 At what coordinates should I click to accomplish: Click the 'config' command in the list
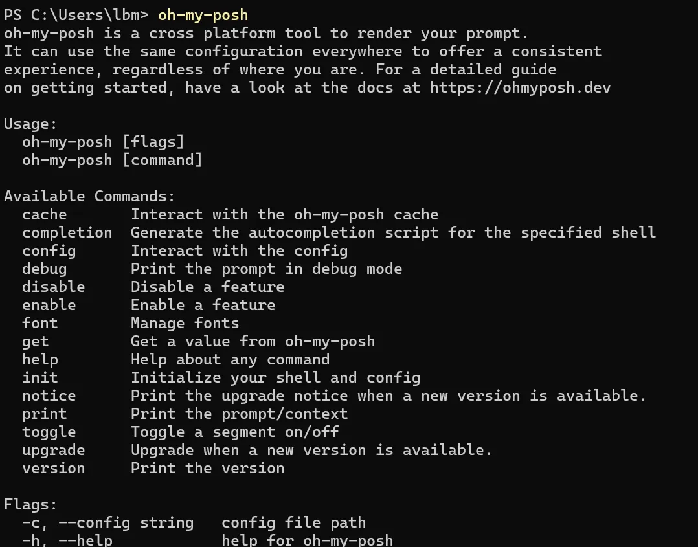point(49,251)
